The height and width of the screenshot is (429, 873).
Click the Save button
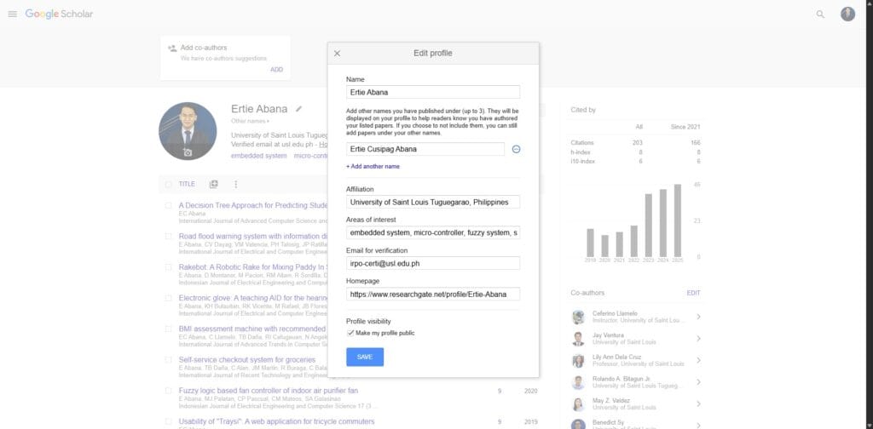tap(365, 357)
